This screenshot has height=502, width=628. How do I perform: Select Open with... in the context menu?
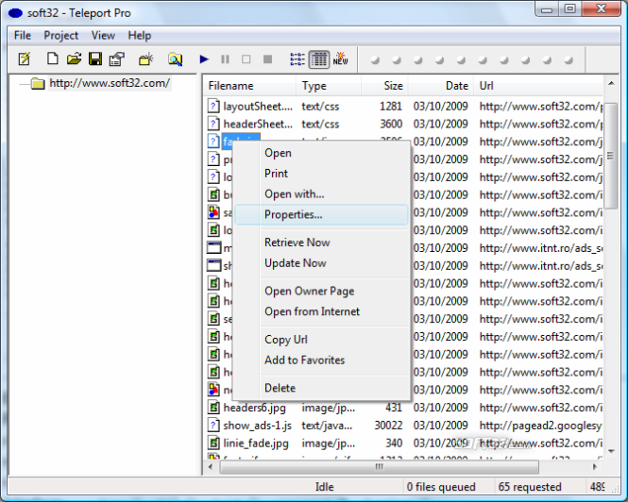(x=321, y=194)
